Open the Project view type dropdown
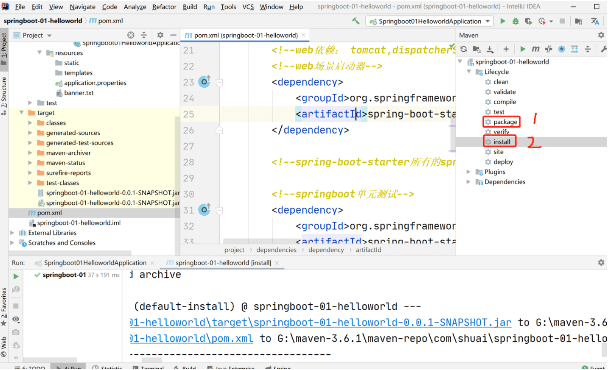This screenshot has width=608, height=370. (x=49, y=36)
